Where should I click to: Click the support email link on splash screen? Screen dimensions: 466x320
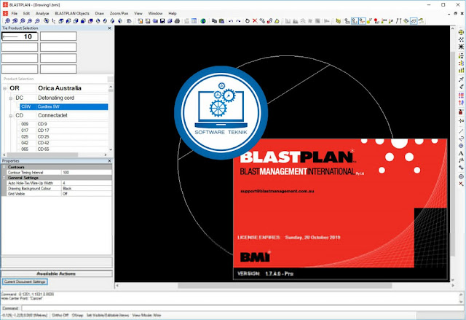[x=277, y=191]
